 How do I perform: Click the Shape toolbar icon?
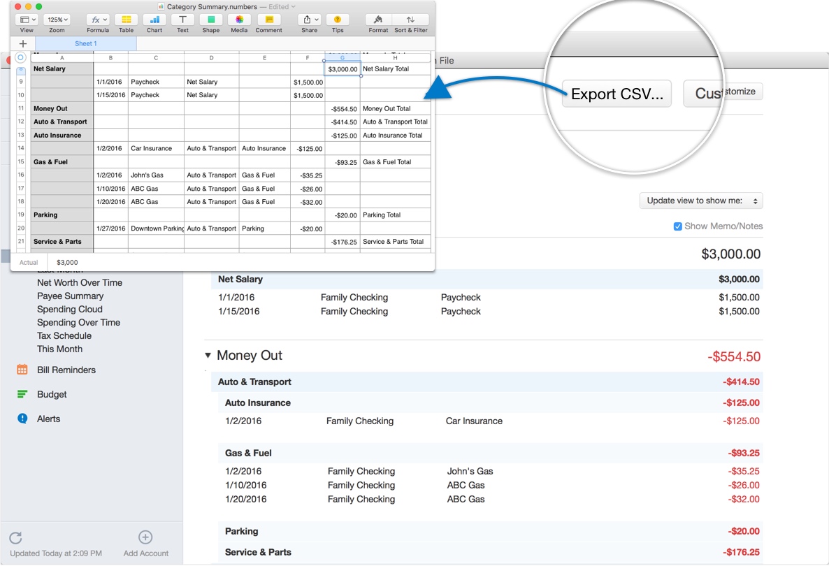pos(211,20)
